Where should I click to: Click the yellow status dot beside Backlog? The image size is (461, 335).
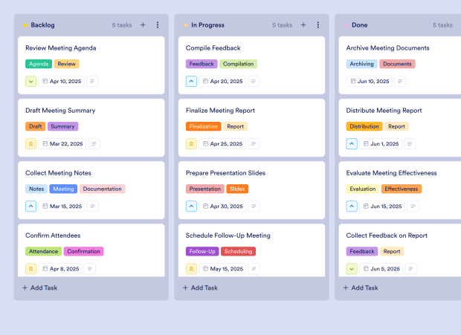[25, 25]
